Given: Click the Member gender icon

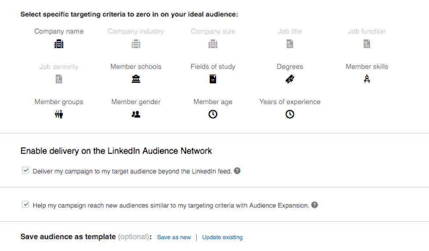Looking at the screenshot, I should pyautogui.click(x=136, y=114).
